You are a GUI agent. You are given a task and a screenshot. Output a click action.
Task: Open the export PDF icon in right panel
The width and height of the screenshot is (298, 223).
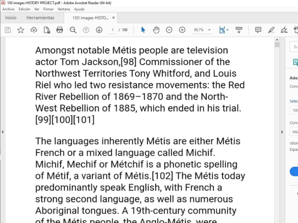[x=295, y=62]
